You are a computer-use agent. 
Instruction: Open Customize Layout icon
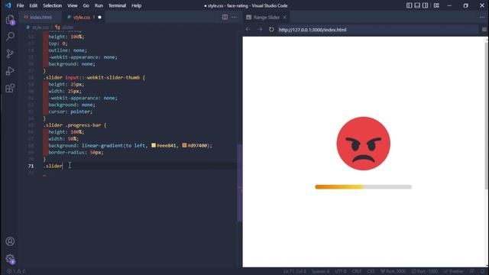[x=436, y=5]
